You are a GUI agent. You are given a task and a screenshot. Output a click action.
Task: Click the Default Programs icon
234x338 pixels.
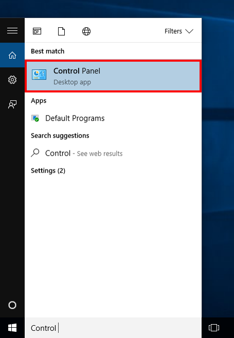[35, 118]
